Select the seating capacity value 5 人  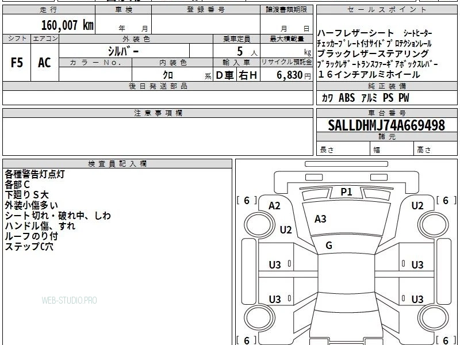pyautogui.click(x=247, y=52)
